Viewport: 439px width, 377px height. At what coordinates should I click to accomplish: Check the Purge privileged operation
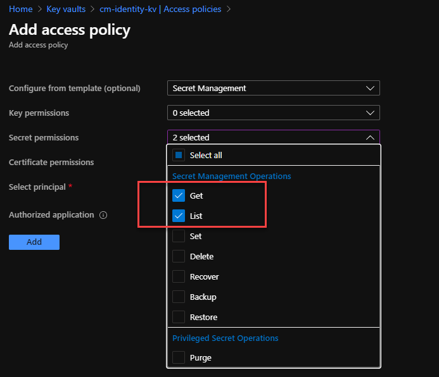click(179, 358)
